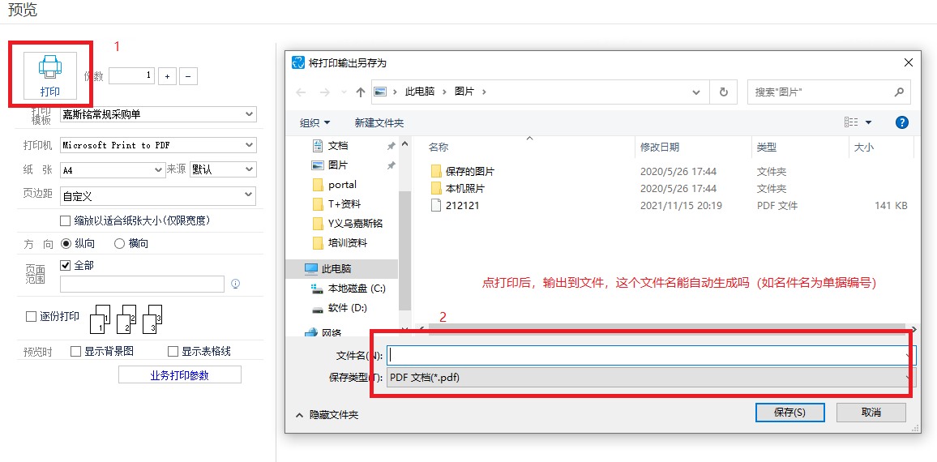This screenshot has height=462, width=937.
Task: Click 图片 in the address bar
Action: coord(464,92)
